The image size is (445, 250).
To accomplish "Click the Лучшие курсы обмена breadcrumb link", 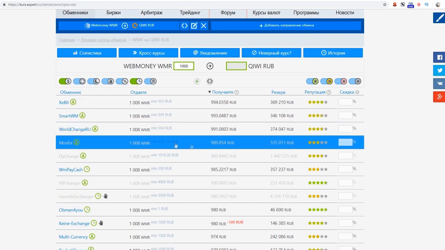I will (104, 40).
